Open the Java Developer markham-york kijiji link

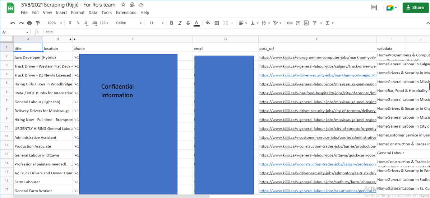click(x=318, y=57)
